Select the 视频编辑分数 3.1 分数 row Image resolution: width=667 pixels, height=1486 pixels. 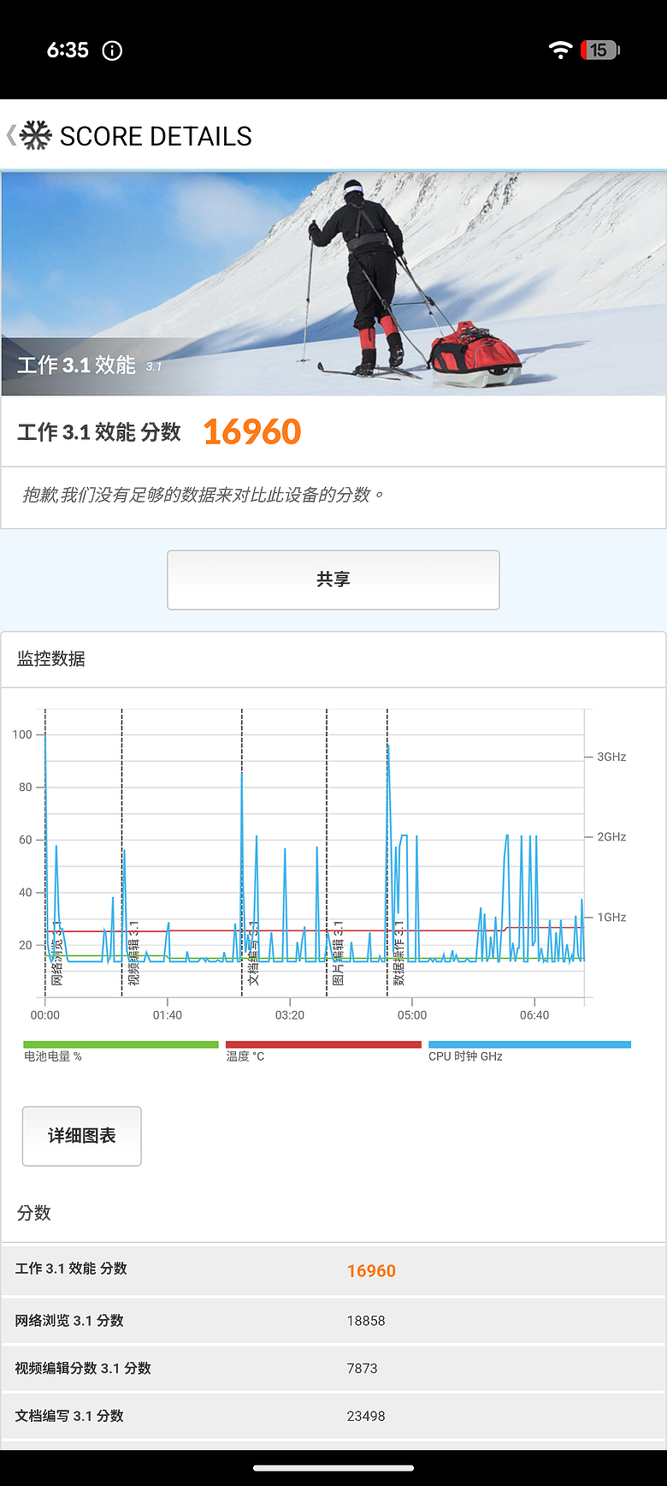click(x=333, y=1368)
